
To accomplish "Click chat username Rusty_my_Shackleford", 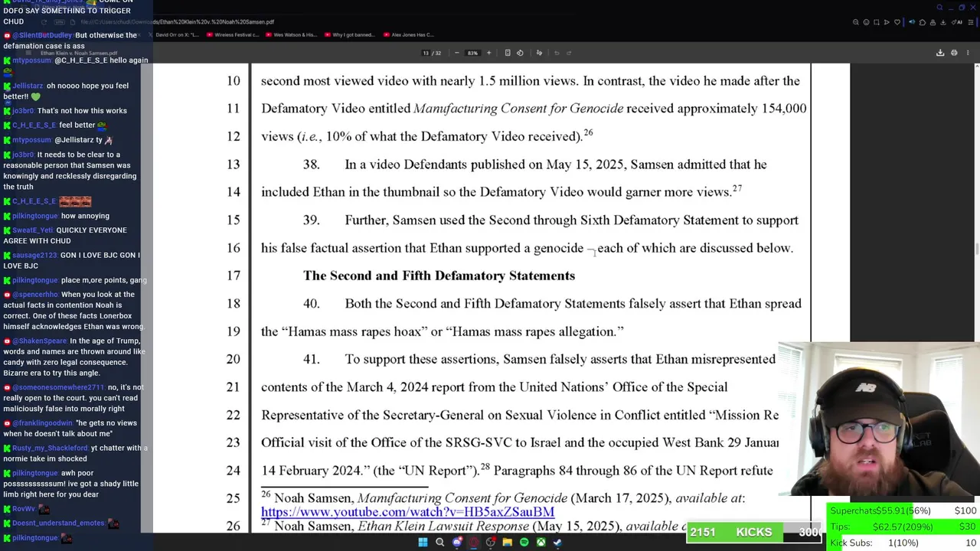I will point(50,448).
